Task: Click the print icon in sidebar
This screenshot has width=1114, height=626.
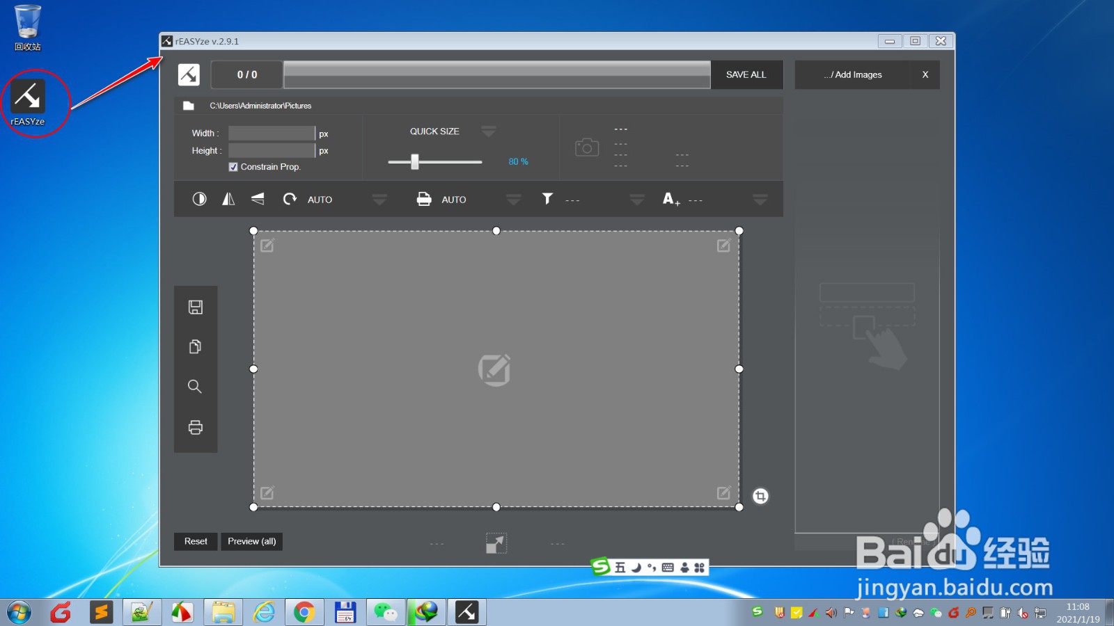Action: (196, 427)
